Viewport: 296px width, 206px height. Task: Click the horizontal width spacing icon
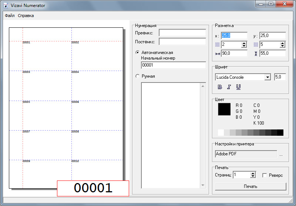coord(218,54)
